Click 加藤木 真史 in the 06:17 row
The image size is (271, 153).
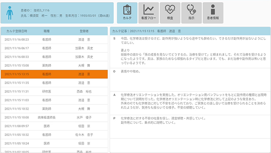(84, 48)
